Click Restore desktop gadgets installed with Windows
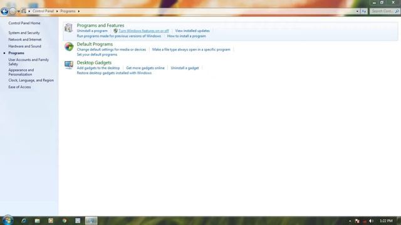Image resolution: width=401 pixels, height=225 pixels. point(114,73)
